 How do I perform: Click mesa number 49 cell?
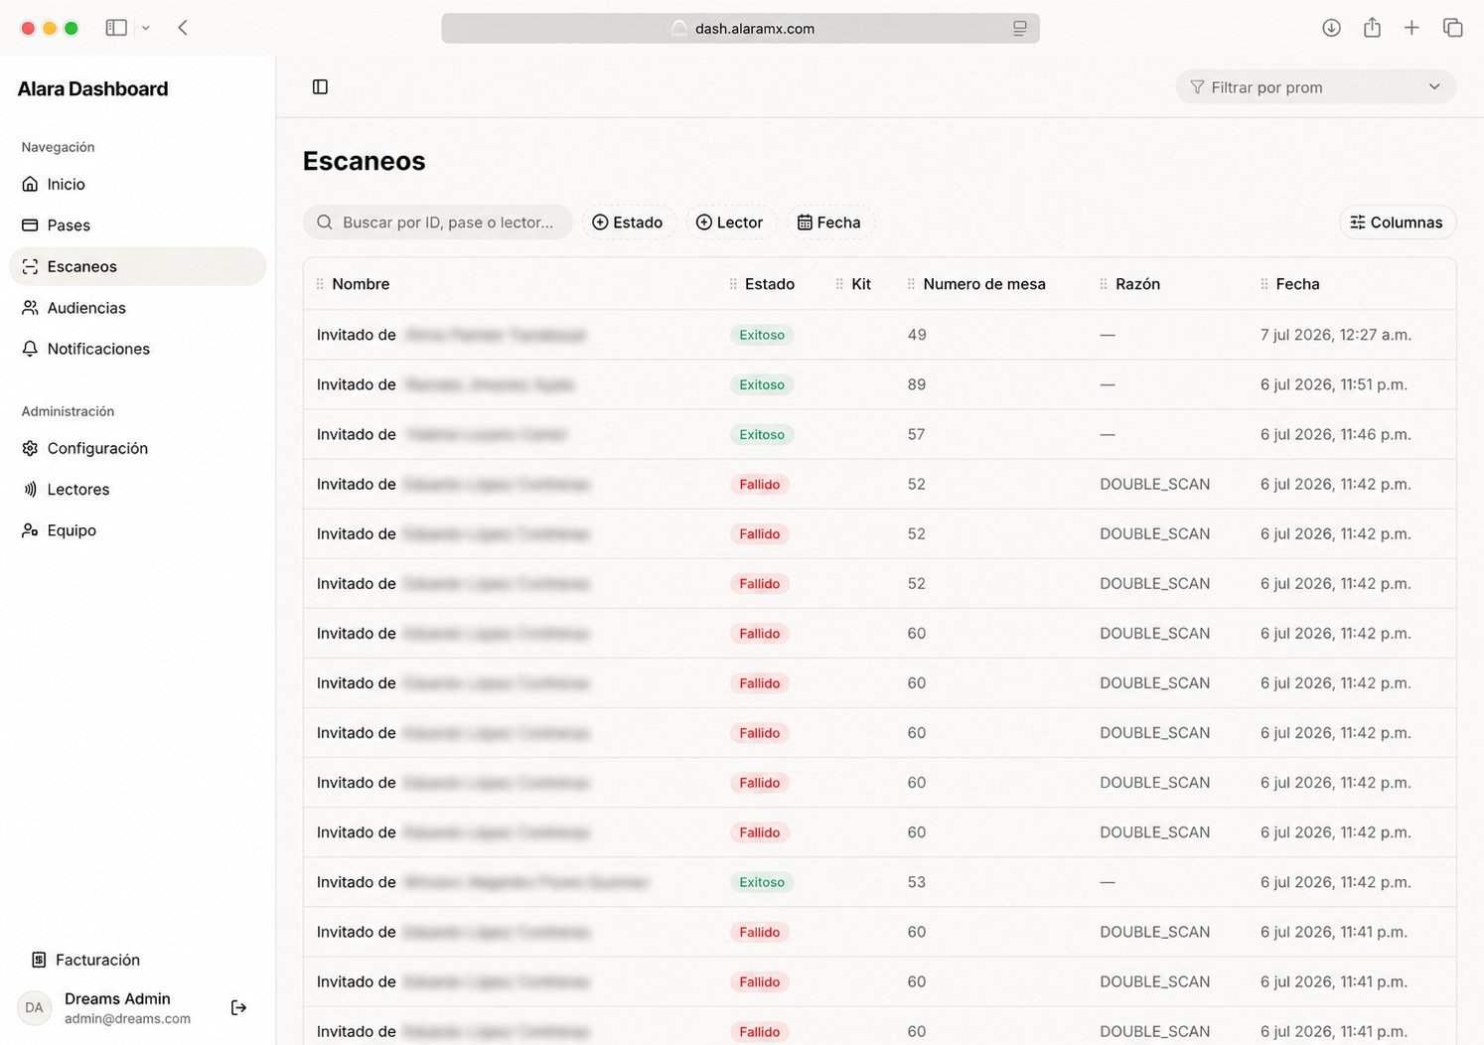917,335
